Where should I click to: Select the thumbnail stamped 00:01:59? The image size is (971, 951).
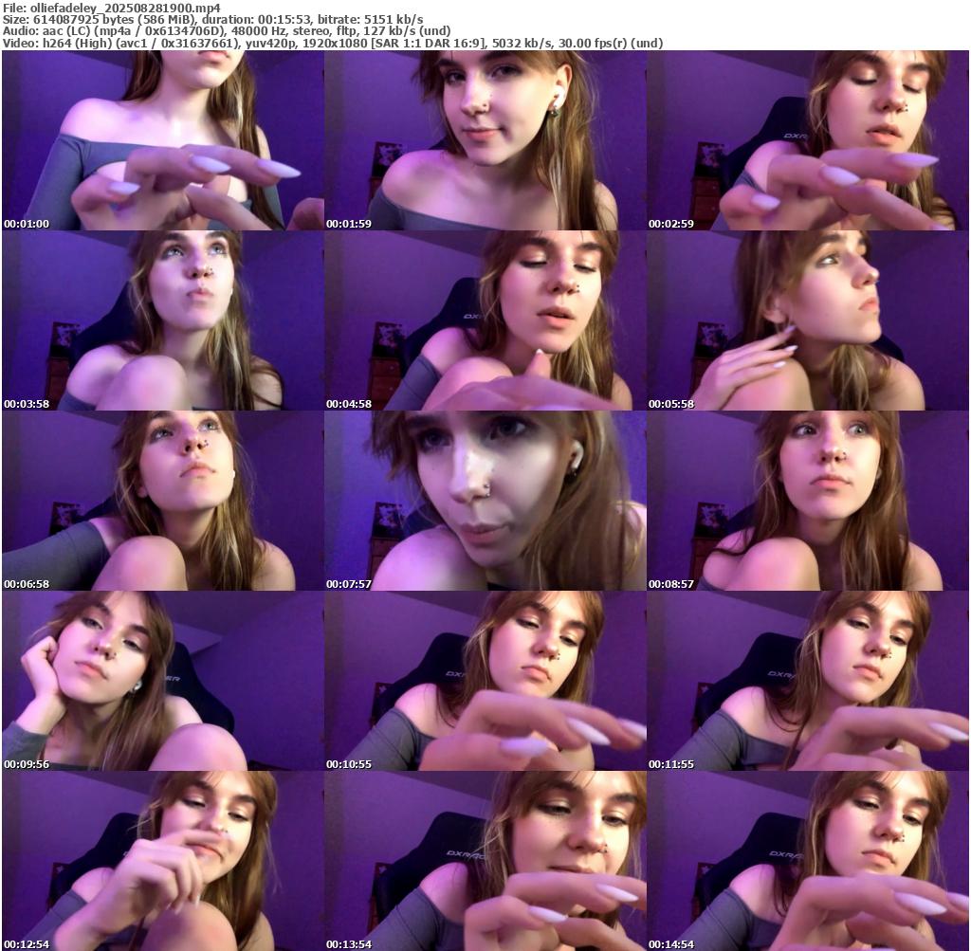tap(485, 140)
